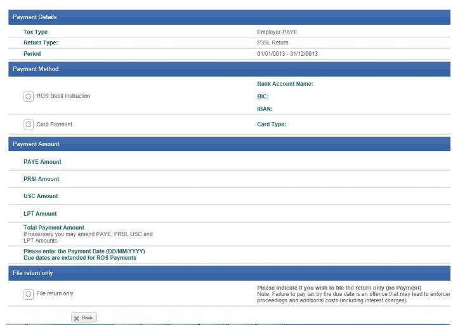The image size is (453, 334).
Task: Click the BIC field label
Action: pyautogui.click(x=263, y=97)
